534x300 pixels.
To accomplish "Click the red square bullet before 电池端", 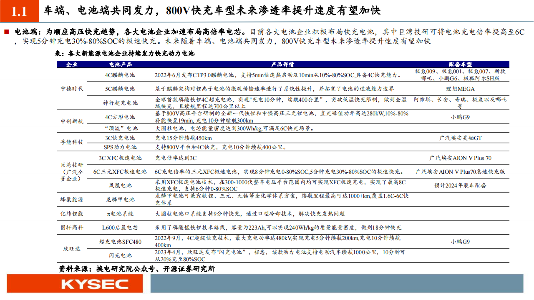I will pyautogui.click(x=7, y=32).
